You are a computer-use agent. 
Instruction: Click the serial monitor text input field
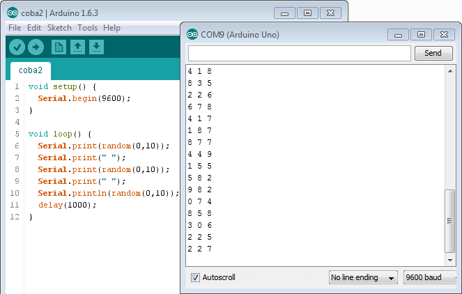(x=300, y=54)
